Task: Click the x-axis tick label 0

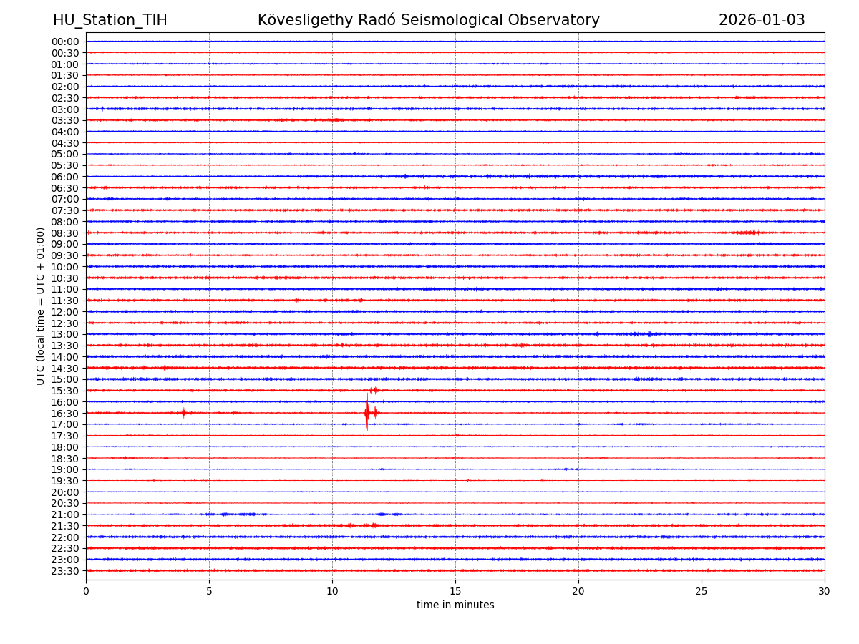Action: [x=86, y=592]
